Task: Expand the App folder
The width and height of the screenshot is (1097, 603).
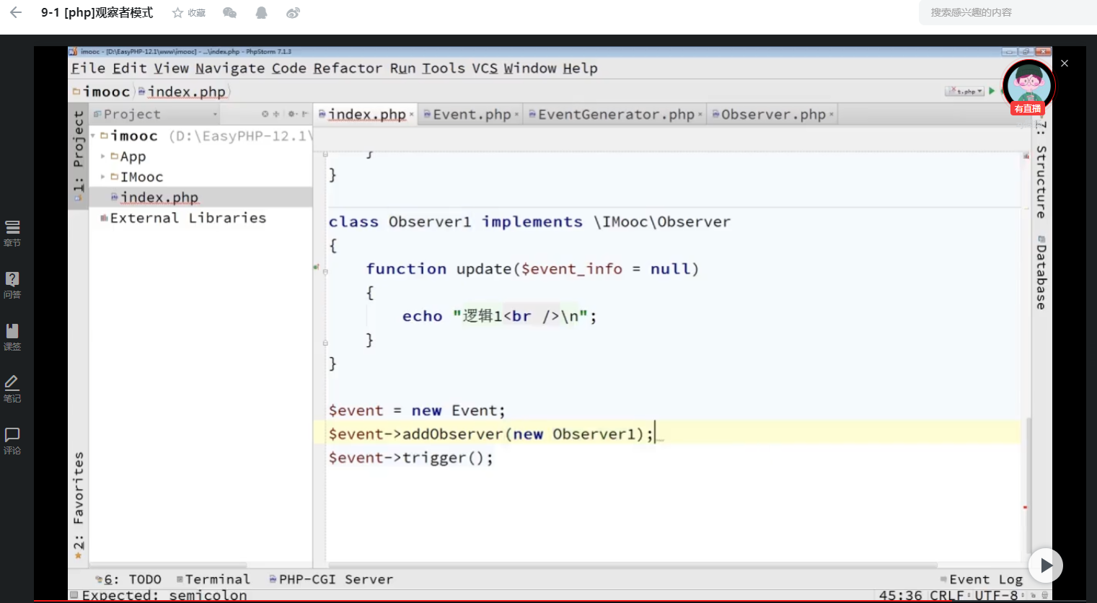Action: coord(103,157)
